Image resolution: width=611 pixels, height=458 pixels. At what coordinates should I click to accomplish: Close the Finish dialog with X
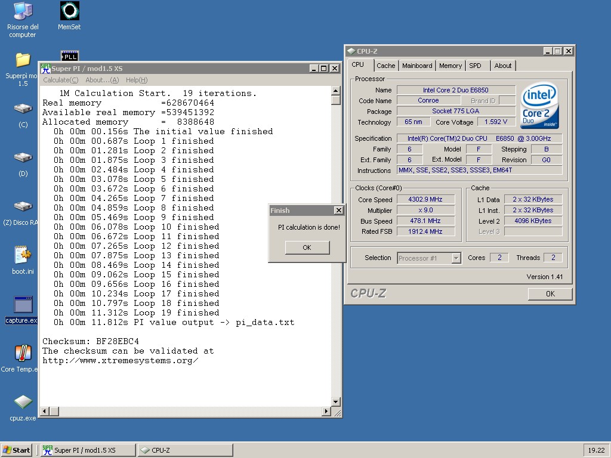coord(339,211)
